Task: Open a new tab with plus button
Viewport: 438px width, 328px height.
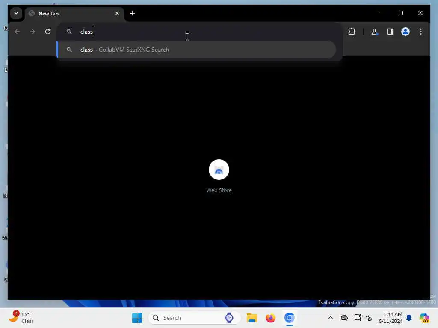Action: coord(133,13)
